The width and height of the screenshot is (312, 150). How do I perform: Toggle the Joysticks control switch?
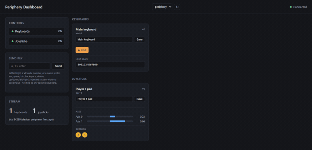pyautogui.click(x=37, y=41)
